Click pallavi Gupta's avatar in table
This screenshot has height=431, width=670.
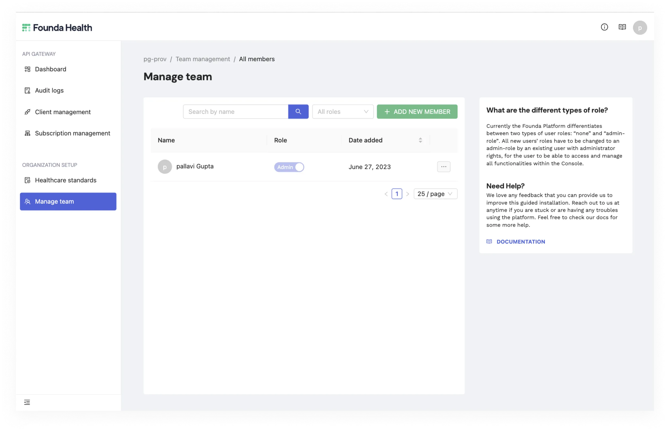[x=165, y=167]
